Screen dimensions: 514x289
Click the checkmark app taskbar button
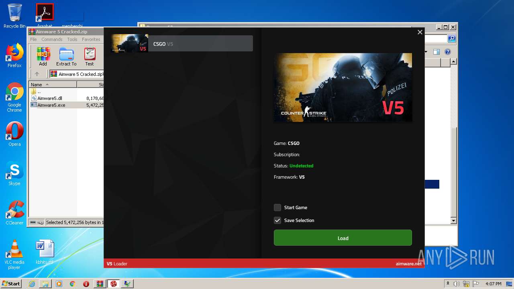click(x=127, y=284)
